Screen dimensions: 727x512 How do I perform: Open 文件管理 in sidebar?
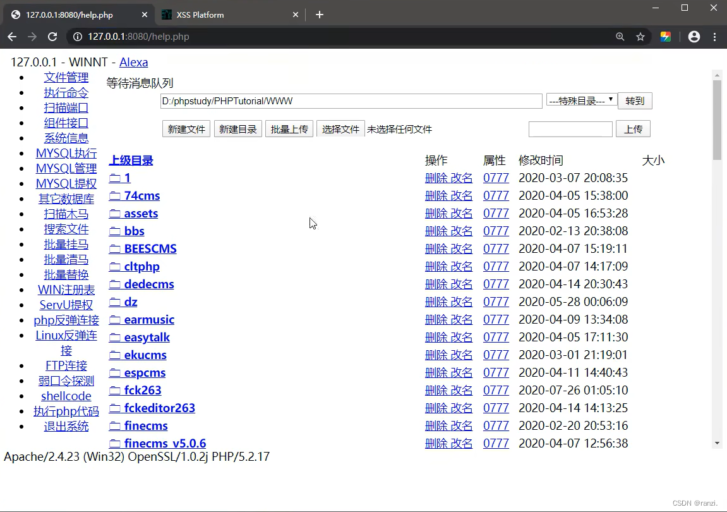coord(66,78)
